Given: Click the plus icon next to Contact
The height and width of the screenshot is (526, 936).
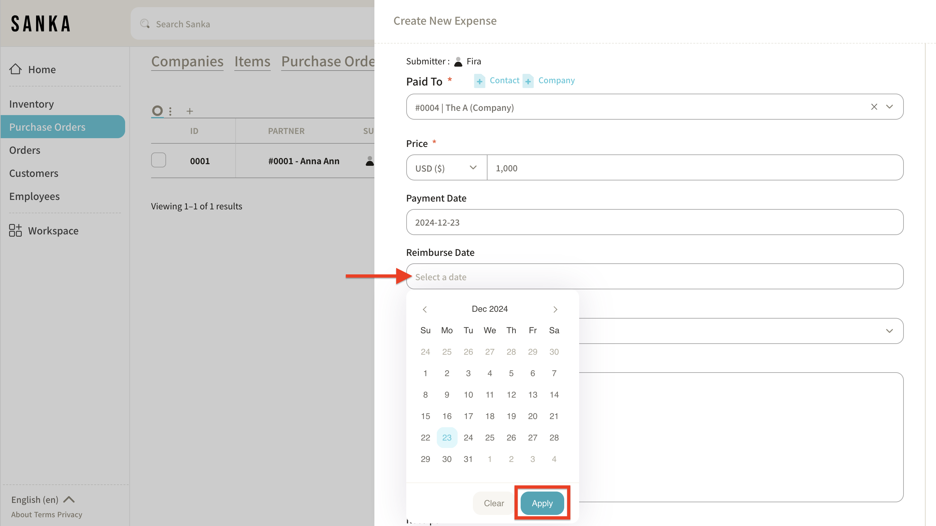Looking at the screenshot, I should (x=479, y=81).
